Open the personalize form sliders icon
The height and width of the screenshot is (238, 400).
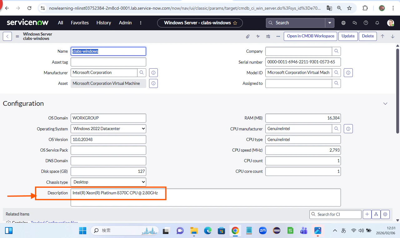[268, 36]
